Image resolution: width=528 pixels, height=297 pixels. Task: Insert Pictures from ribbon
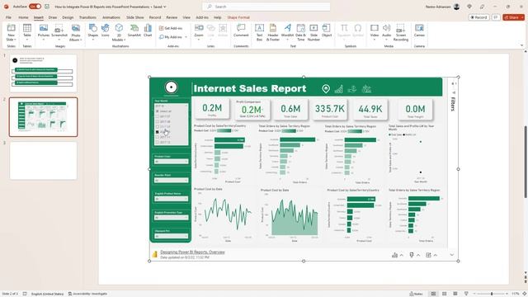(x=44, y=33)
